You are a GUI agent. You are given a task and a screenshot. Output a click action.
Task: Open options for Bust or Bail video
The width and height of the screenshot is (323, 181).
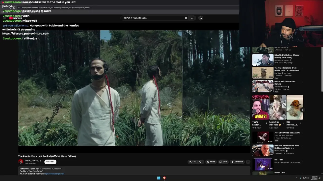pyautogui.click(x=302, y=82)
